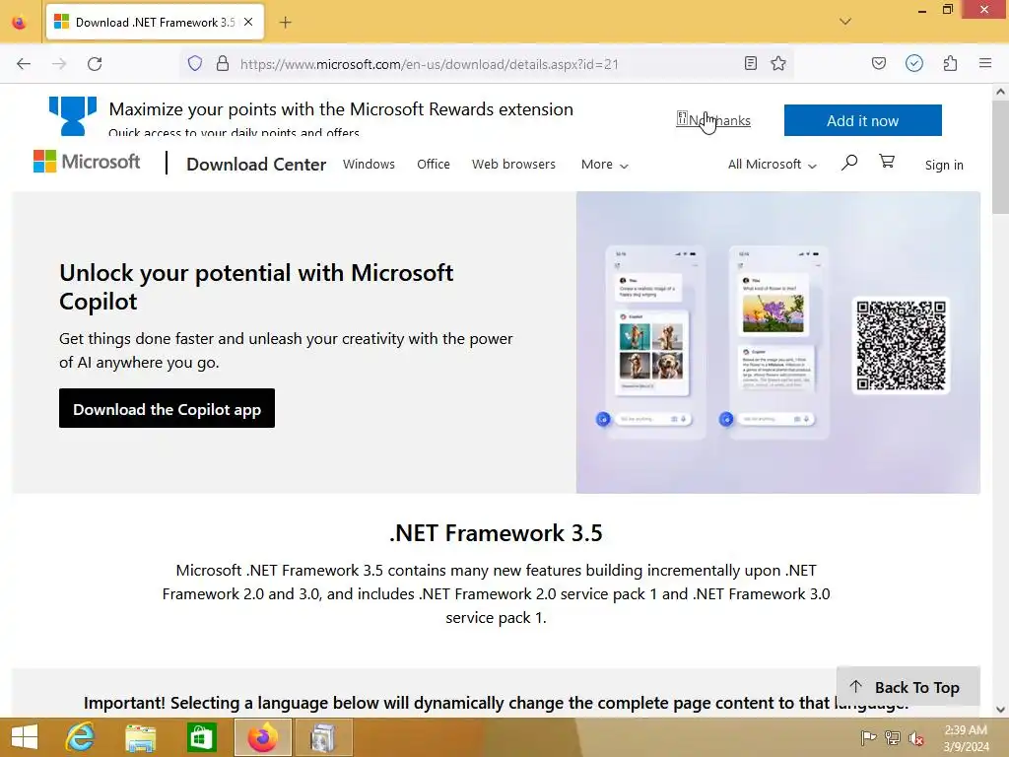The width and height of the screenshot is (1009, 757).
Task: Open a new browser tab
Action: click(x=285, y=23)
